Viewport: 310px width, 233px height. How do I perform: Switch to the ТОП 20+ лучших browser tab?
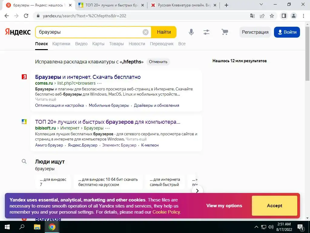click(111, 5)
